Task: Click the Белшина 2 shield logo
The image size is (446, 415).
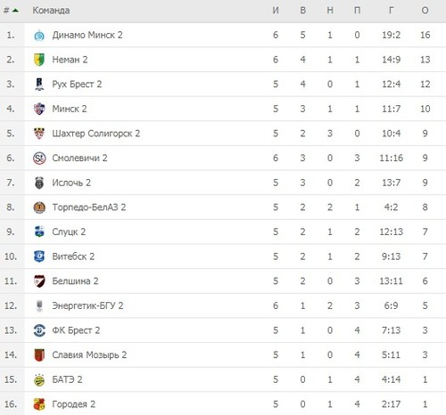Action: [x=39, y=281]
